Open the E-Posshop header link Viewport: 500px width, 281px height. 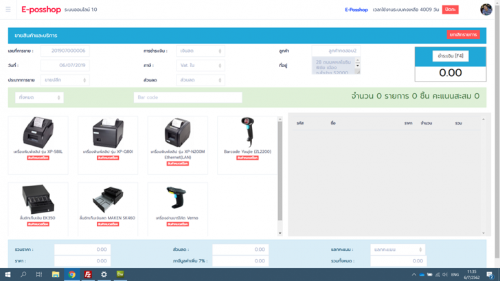click(356, 10)
